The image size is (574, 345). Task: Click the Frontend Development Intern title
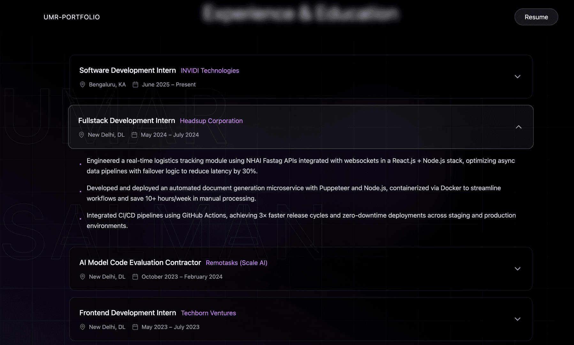(x=127, y=313)
